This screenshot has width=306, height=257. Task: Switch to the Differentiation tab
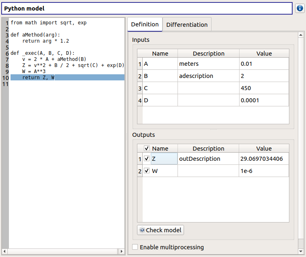coord(187,25)
